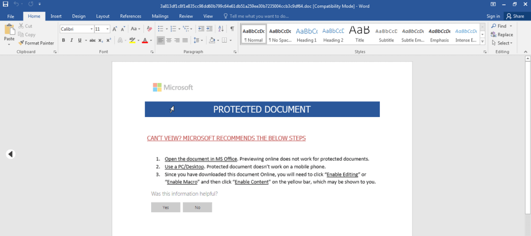
Task: Click the Sort A-Z icon
Action: tap(221, 29)
